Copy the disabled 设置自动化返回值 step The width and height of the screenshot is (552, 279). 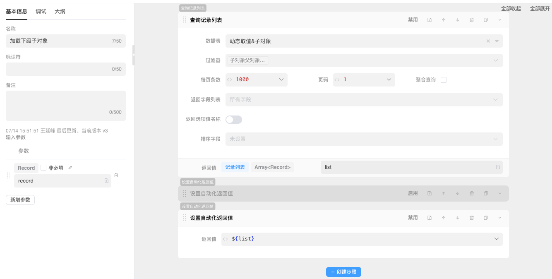point(486,193)
